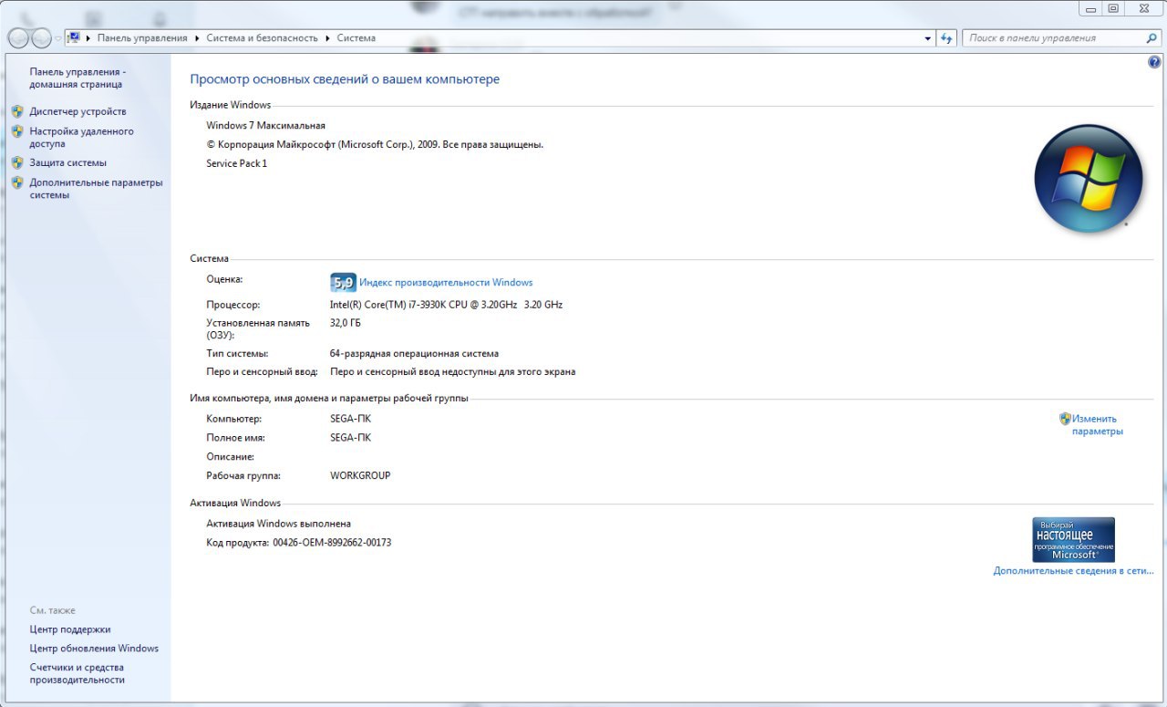
Task: Open the recent pages dropdown arrow
Action: click(58, 38)
